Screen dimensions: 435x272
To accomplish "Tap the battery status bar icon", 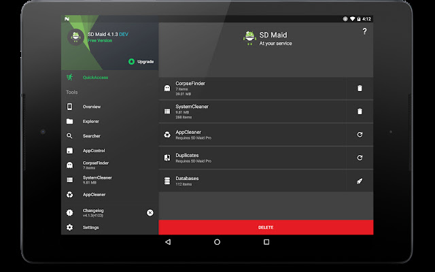I will click(359, 19).
